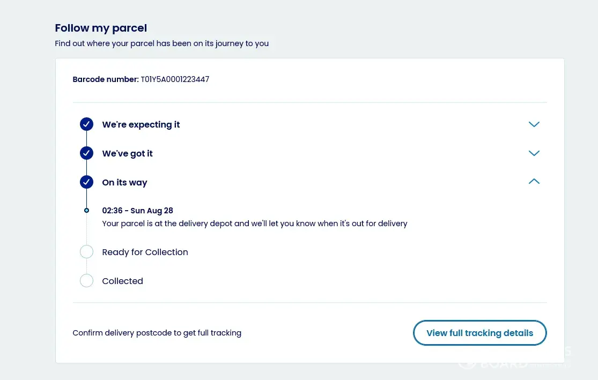Screen dimensions: 598x380
Task: Click the empty circle for Ready for Collection
Action: click(x=86, y=252)
